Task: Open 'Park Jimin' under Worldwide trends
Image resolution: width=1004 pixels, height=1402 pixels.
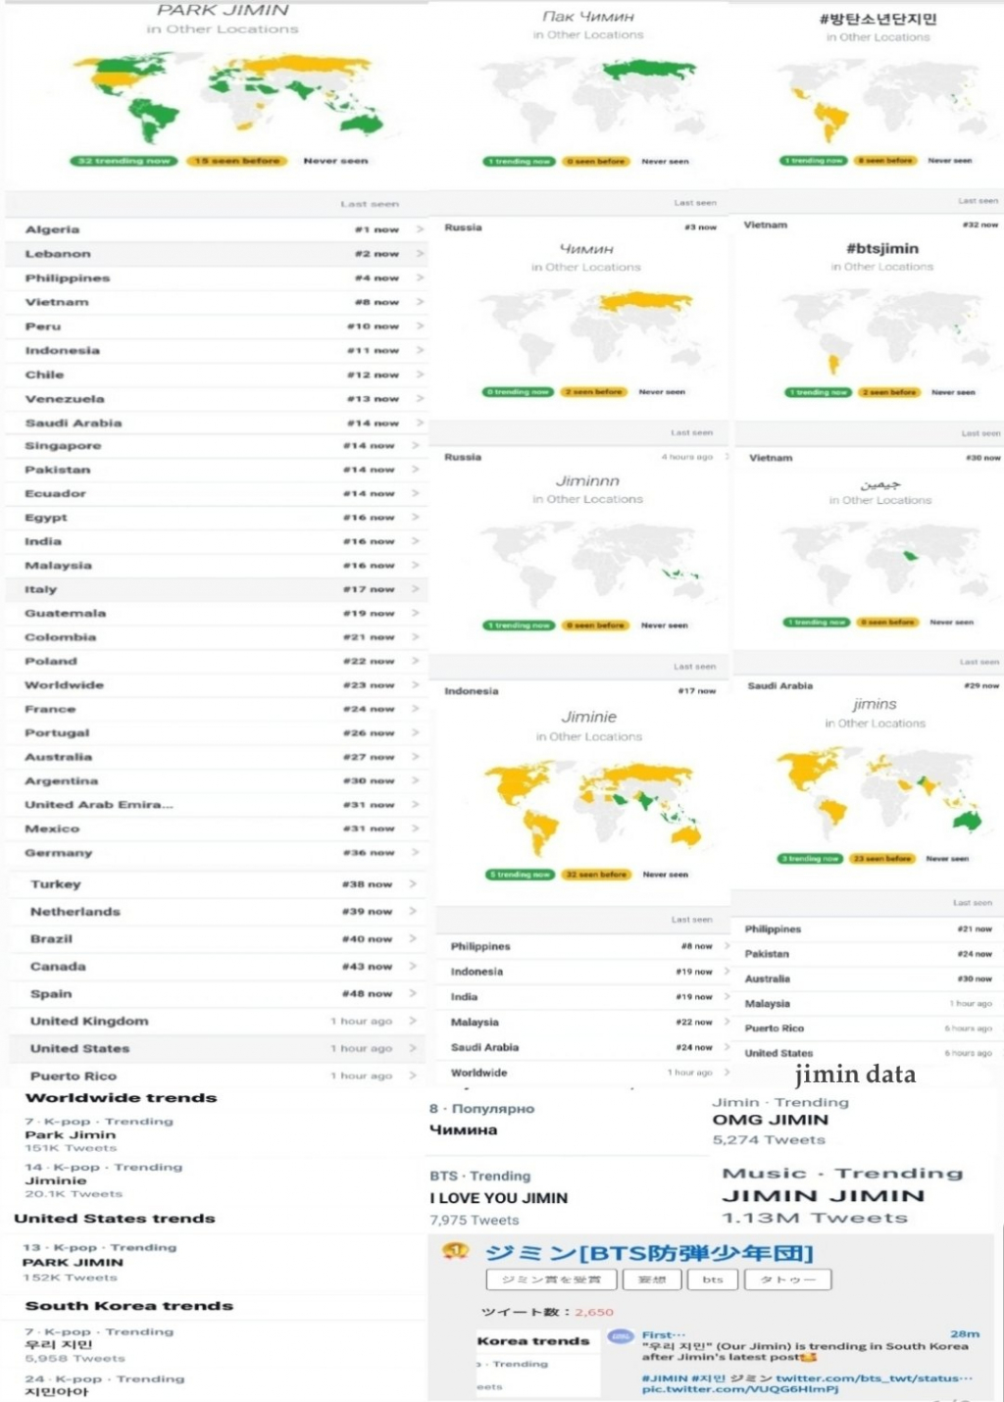Action: (71, 1134)
